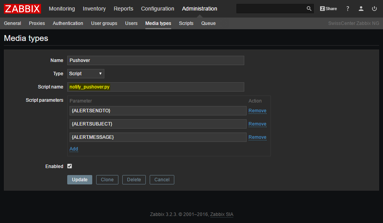The height and width of the screenshot is (223, 383).
Task: Open the Monitoring menu
Action: [62, 9]
